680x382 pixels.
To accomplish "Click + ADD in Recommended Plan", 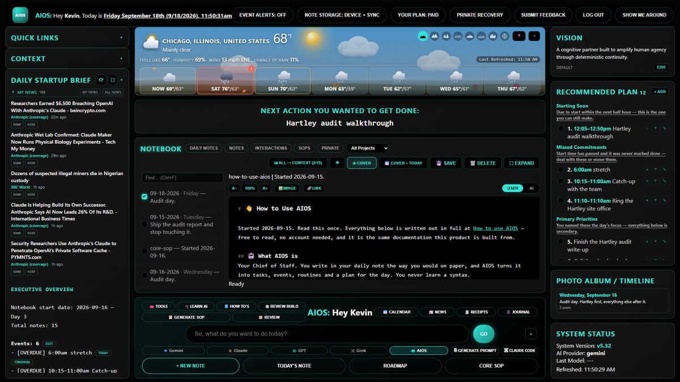I will (659, 92).
